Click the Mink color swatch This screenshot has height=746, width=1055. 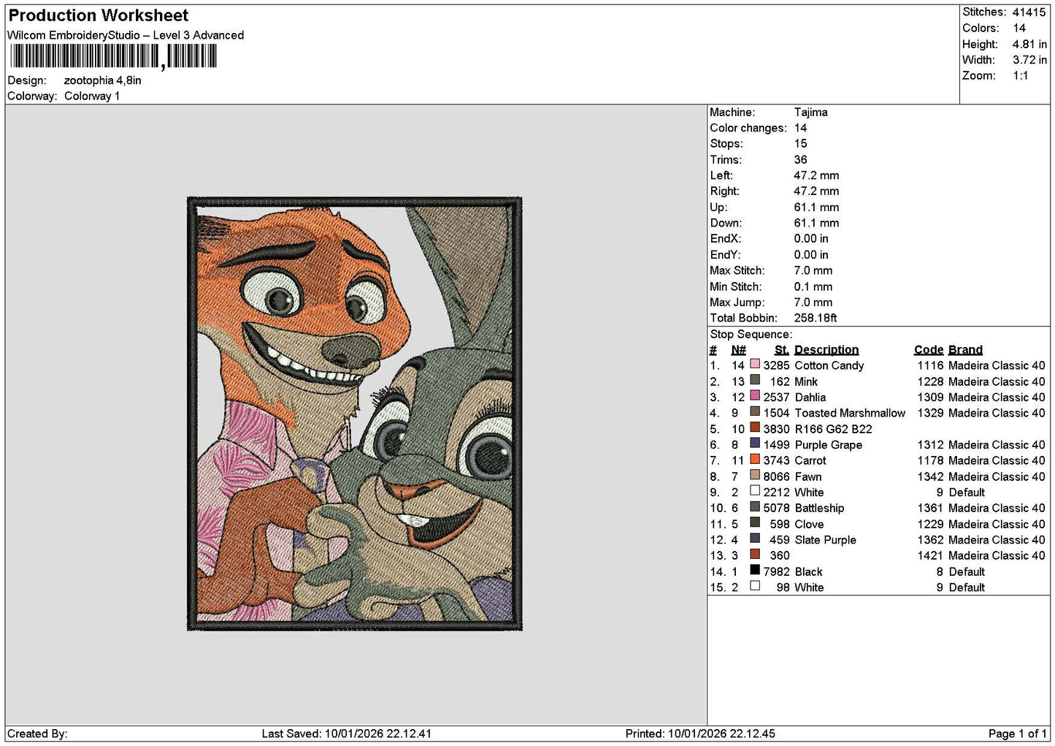click(x=755, y=380)
